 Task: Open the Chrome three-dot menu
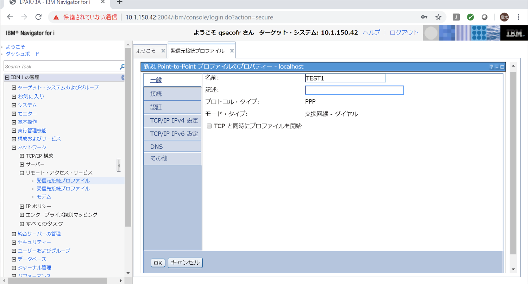pos(518,17)
